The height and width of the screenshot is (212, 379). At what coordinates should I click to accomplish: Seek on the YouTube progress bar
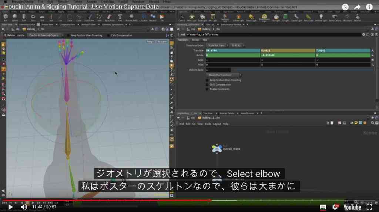(189, 201)
